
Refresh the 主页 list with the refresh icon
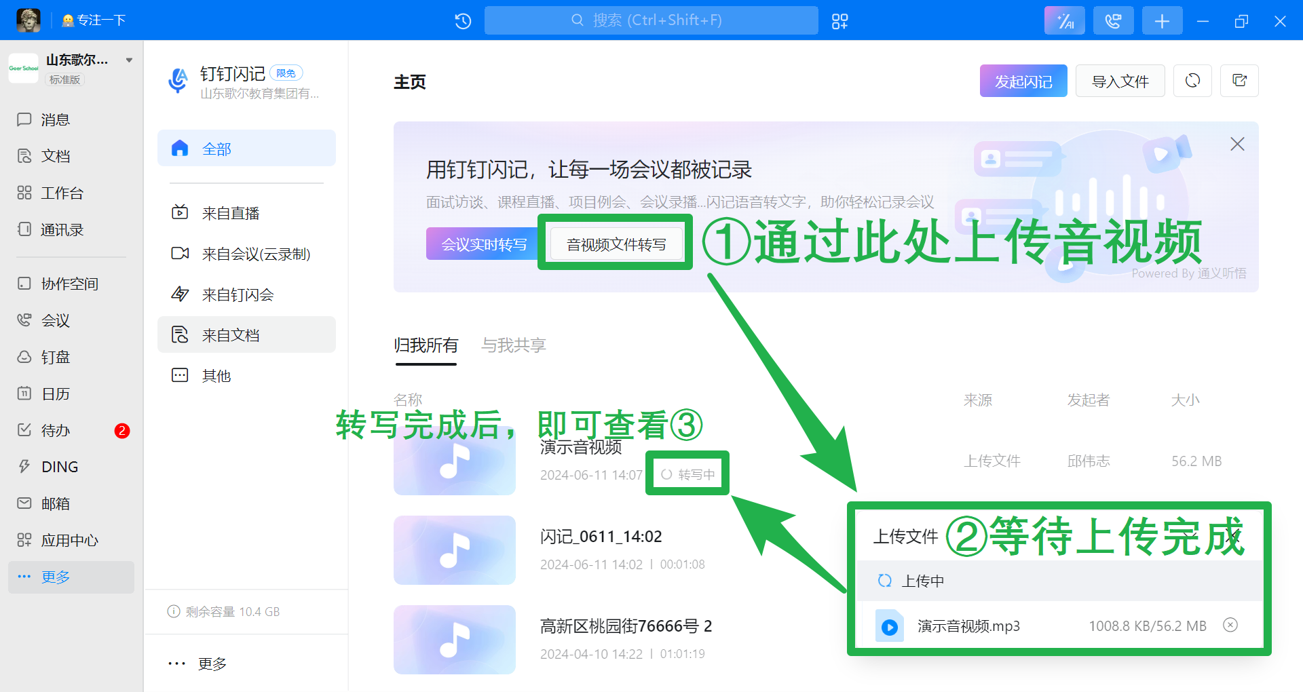[1192, 81]
